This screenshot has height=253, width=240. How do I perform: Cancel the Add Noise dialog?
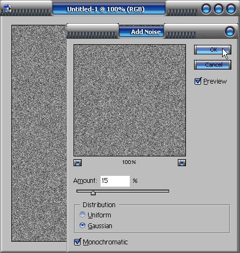click(212, 65)
